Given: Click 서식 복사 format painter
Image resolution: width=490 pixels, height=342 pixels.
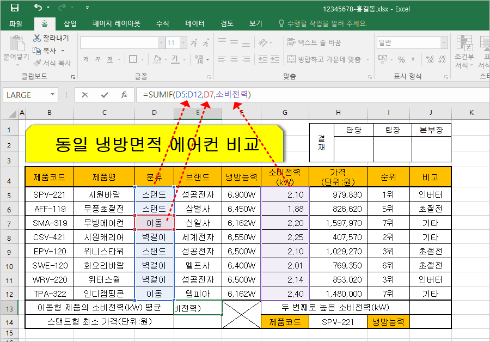Looking at the screenshot, I should (52, 63).
